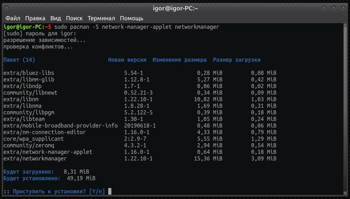The image size is (350, 199).
Task: Open the Правка menu
Action: pyautogui.click(x=35, y=18)
